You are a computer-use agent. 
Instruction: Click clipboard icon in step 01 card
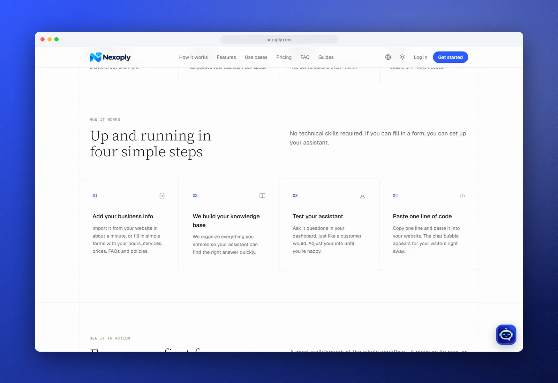pos(162,196)
